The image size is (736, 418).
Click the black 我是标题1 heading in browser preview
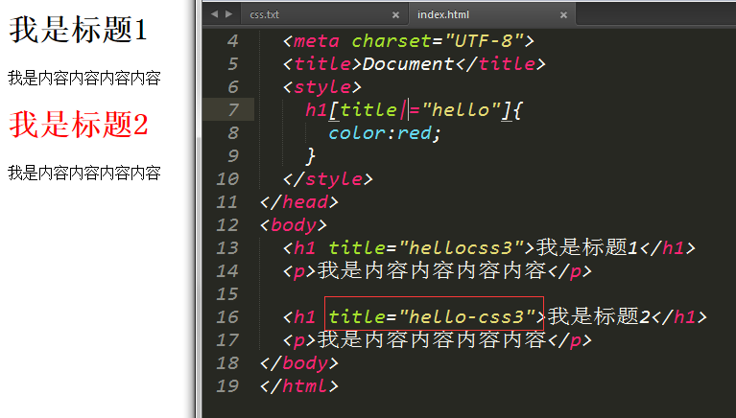[x=78, y=30]
